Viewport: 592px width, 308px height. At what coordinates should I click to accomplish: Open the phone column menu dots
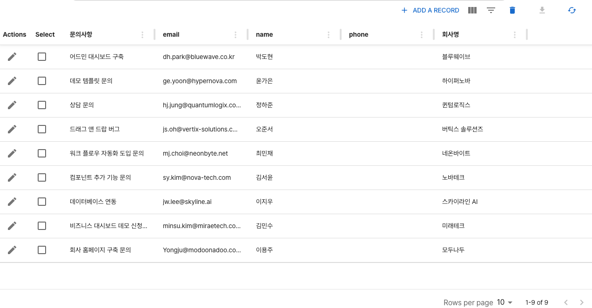pyautogui.click(x=422, y=35)
